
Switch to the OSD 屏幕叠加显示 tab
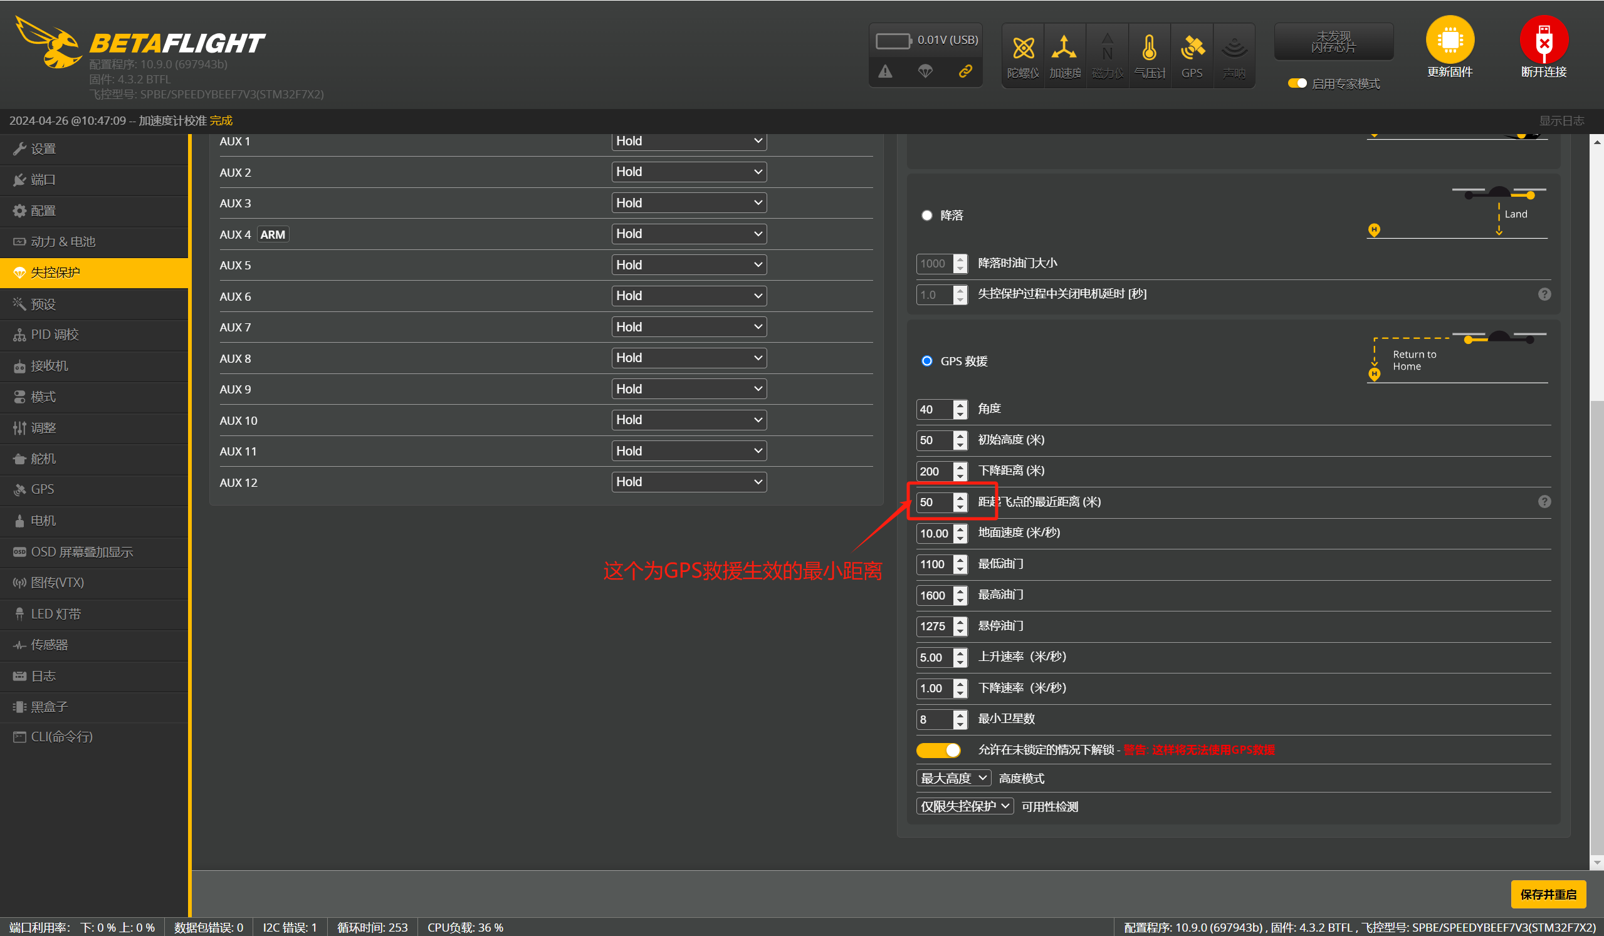tap(81, 553)
